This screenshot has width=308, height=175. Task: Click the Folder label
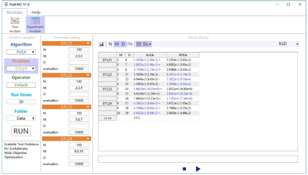point(21,111)
